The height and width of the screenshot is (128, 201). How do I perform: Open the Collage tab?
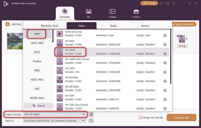click(112, 14)
